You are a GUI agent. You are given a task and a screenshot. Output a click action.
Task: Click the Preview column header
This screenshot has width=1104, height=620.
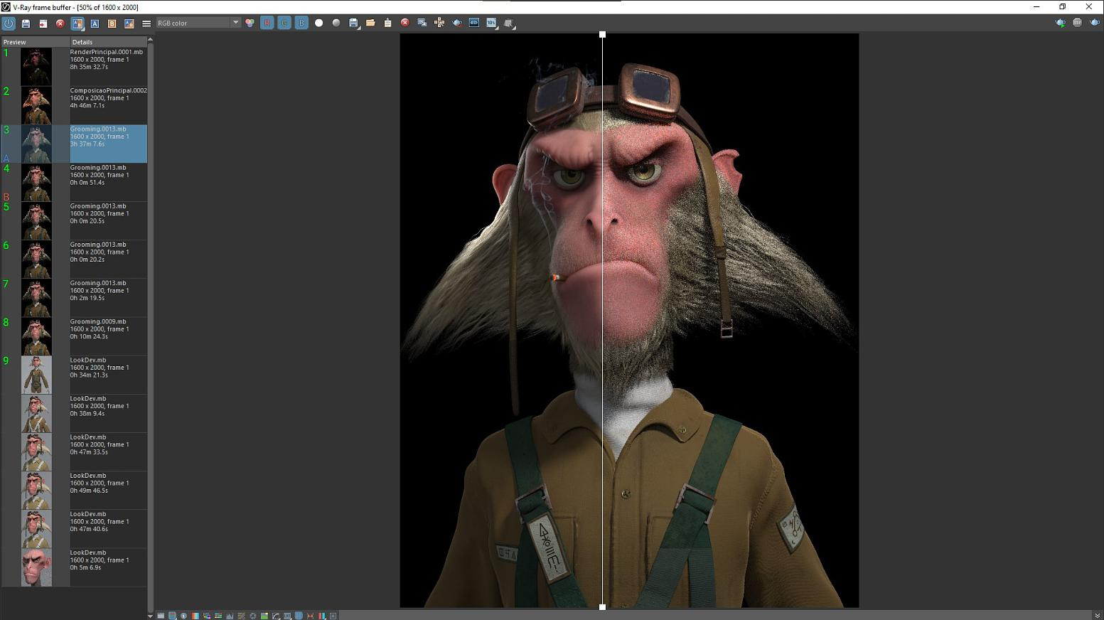coord(35,42)
